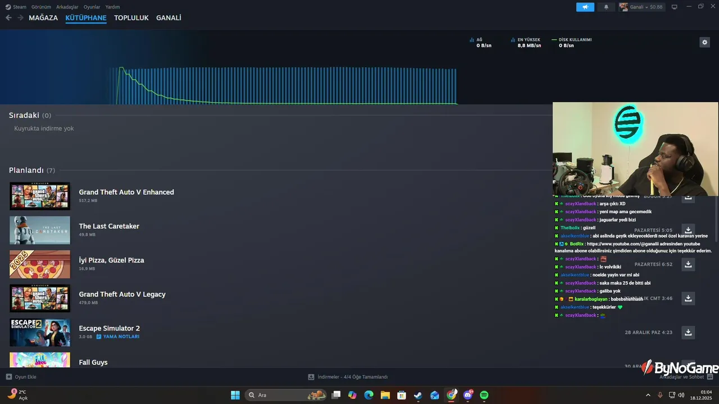Open the Steam menu

16,7
